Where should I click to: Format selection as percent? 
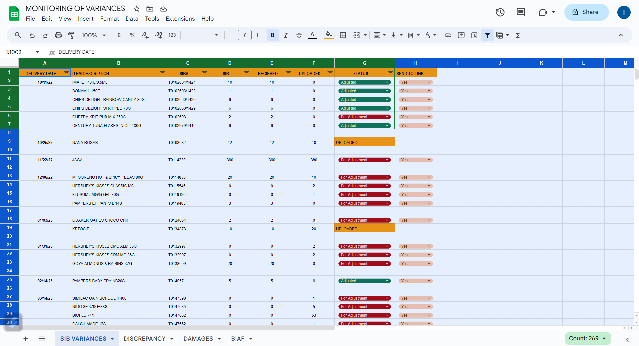click(x=132, y=35)
